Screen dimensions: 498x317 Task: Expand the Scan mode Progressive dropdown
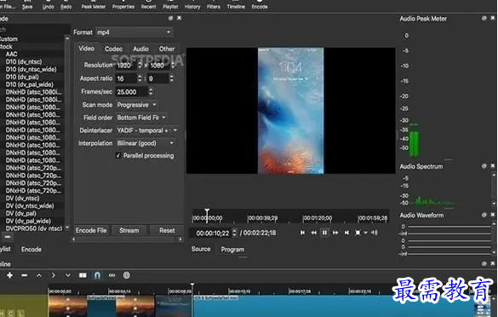tap(136, 105)
